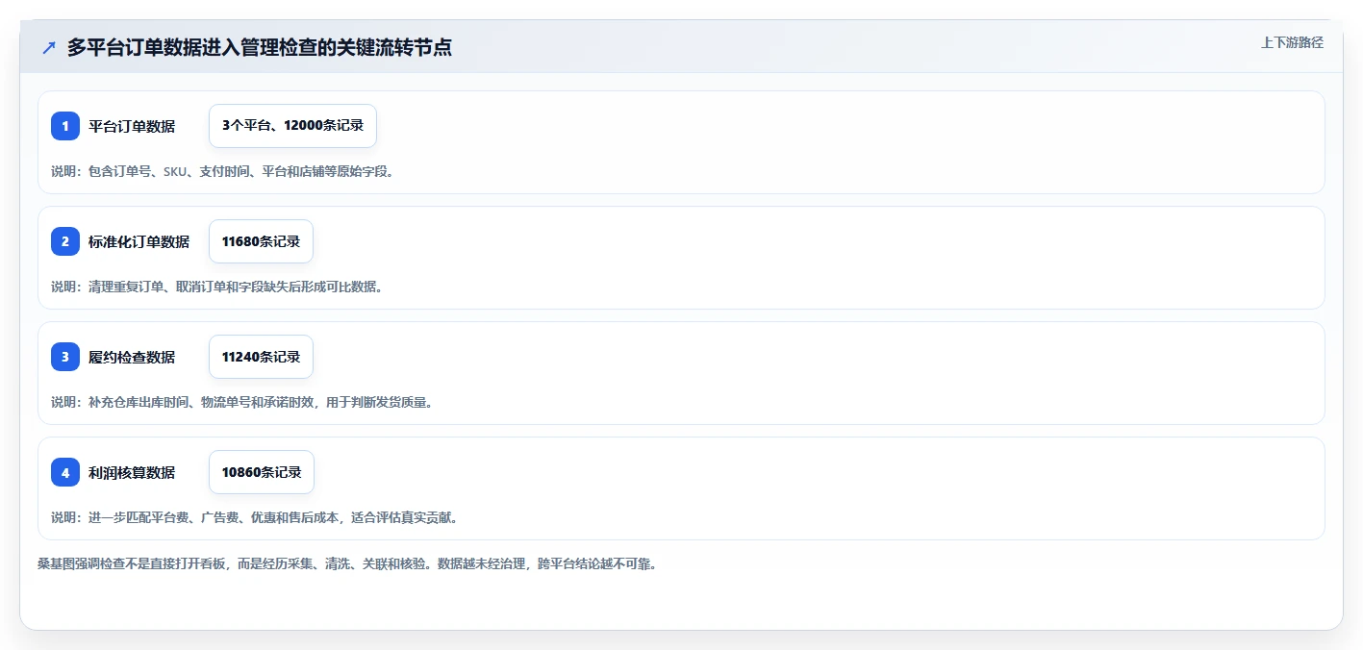
Task: Click the 标准化订单数据 node title
Action: click(139, 241)
